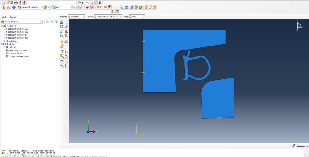Click the Radial Pattern tool

62,27
